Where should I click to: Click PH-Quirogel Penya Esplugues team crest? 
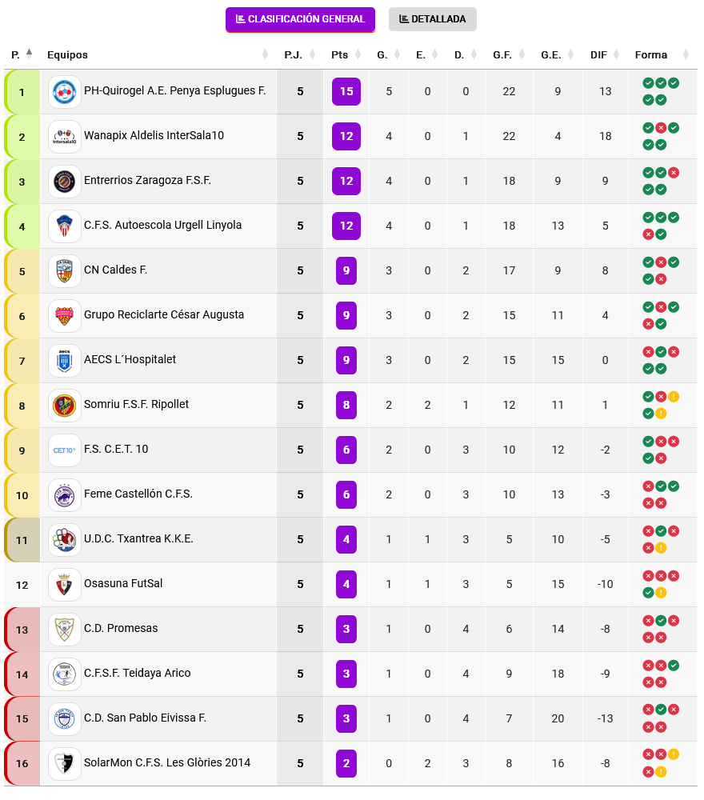pyautogui.click(x=65, y=92)
